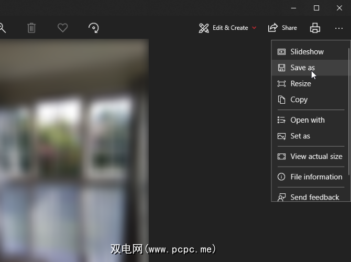Rotate the photo with the rotate icon
This screenshot has height=262, width=351.
pos(94,28)
